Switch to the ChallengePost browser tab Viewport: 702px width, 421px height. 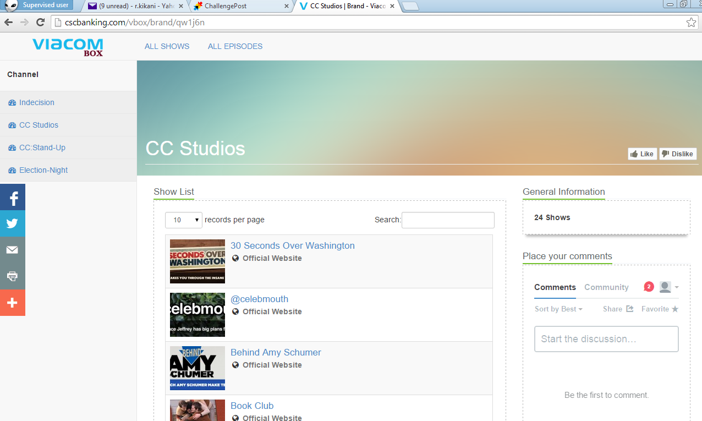[240, 6]
